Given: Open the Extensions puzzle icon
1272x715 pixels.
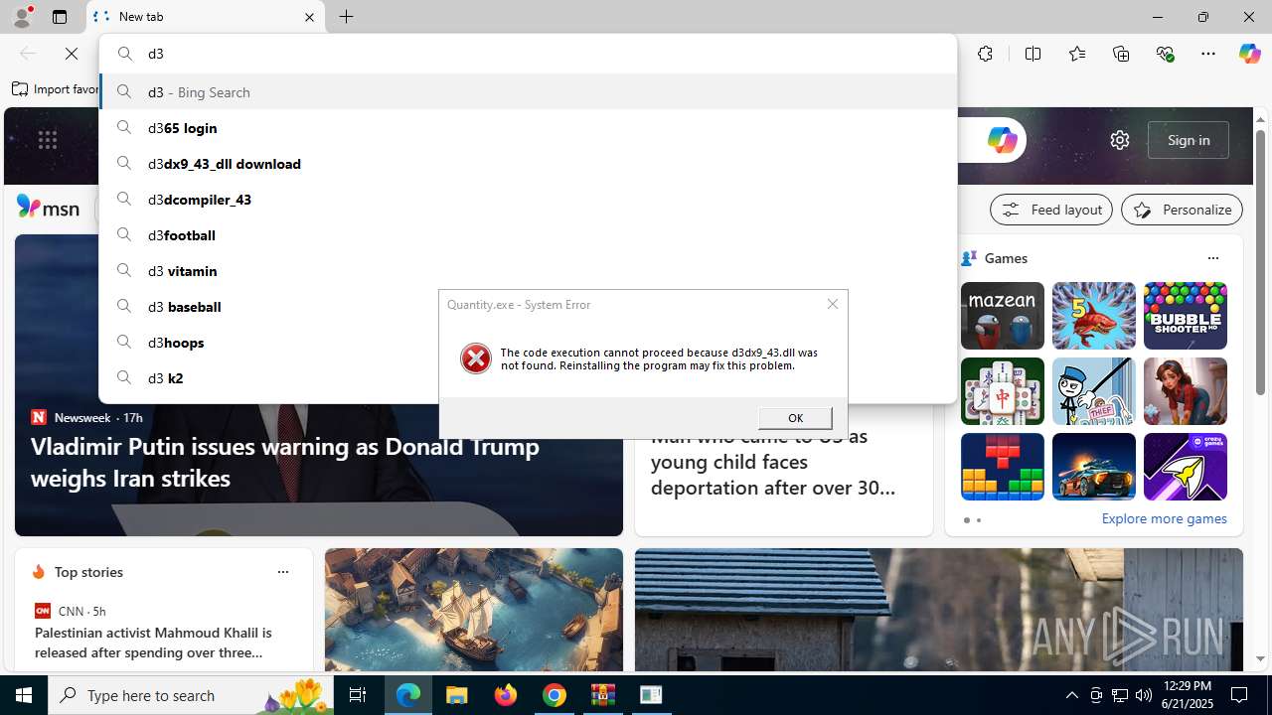Looking at the screenshot, I should (985, 54).
